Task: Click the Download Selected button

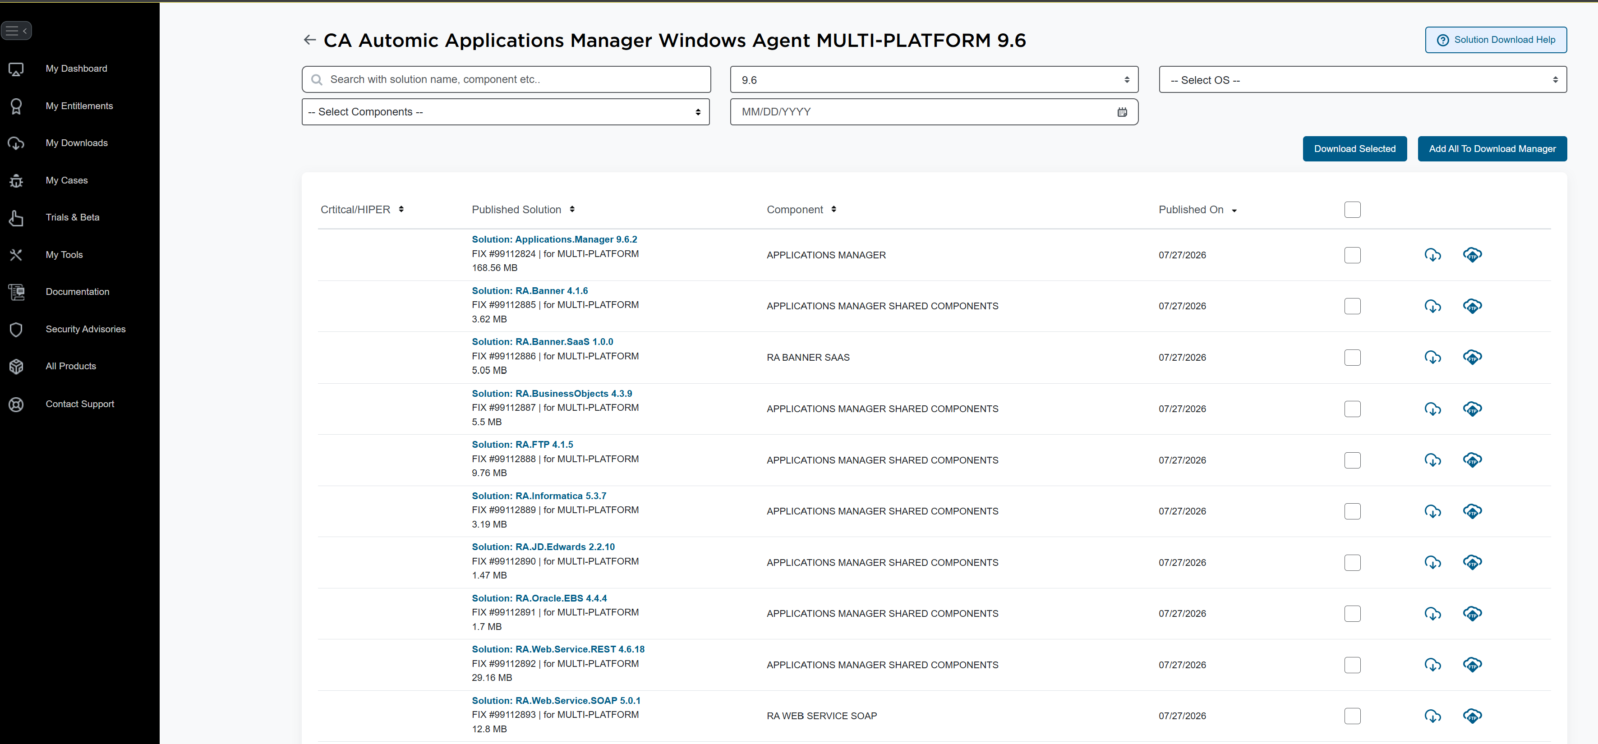Action: coord(1354,149)
